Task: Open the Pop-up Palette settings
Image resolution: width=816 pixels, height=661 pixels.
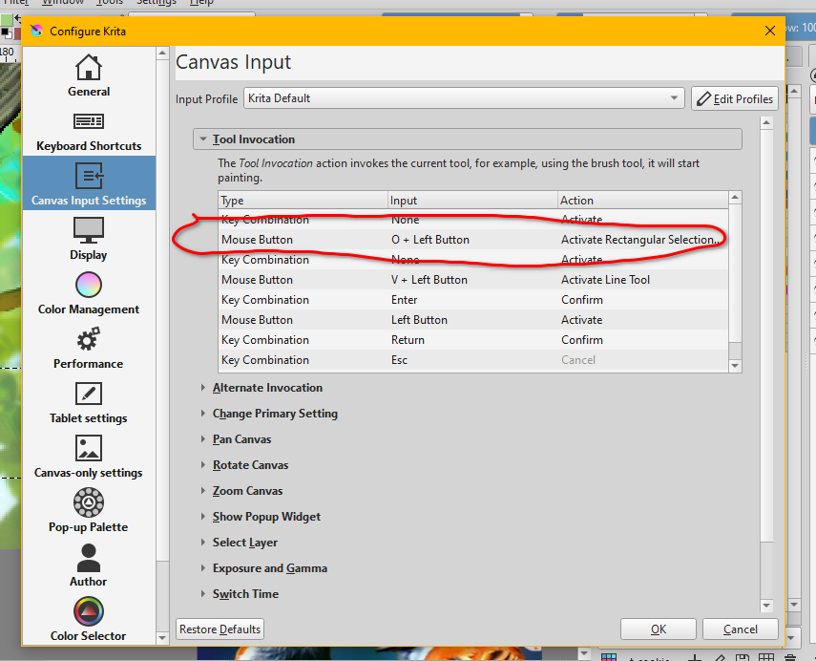Action: click(89, 510)
